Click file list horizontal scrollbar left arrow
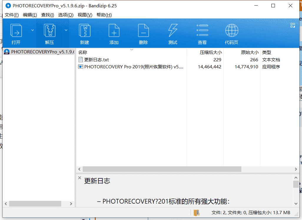This screenshot has width=302, height=220. pyautogui.click(x=79, y=169)
